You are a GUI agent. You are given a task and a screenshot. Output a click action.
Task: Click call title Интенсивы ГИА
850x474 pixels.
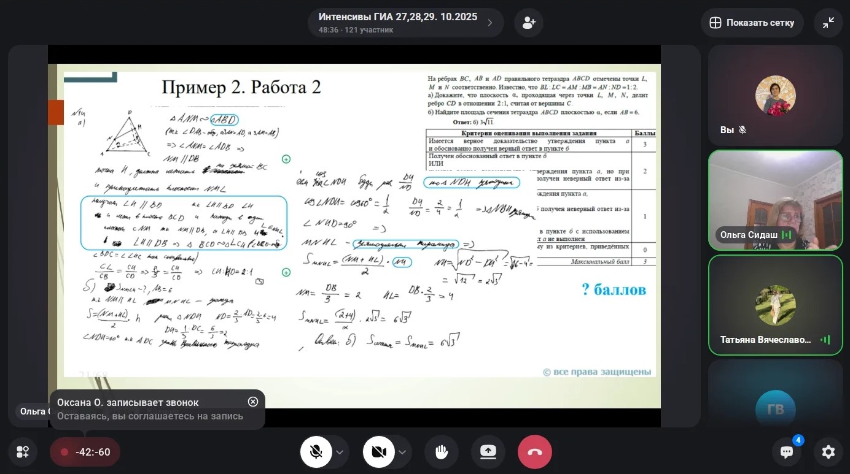(x=397, y=17)
